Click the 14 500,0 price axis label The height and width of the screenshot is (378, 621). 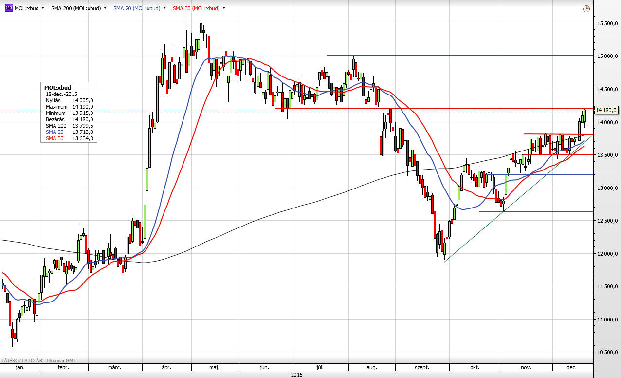click(607, 89)
